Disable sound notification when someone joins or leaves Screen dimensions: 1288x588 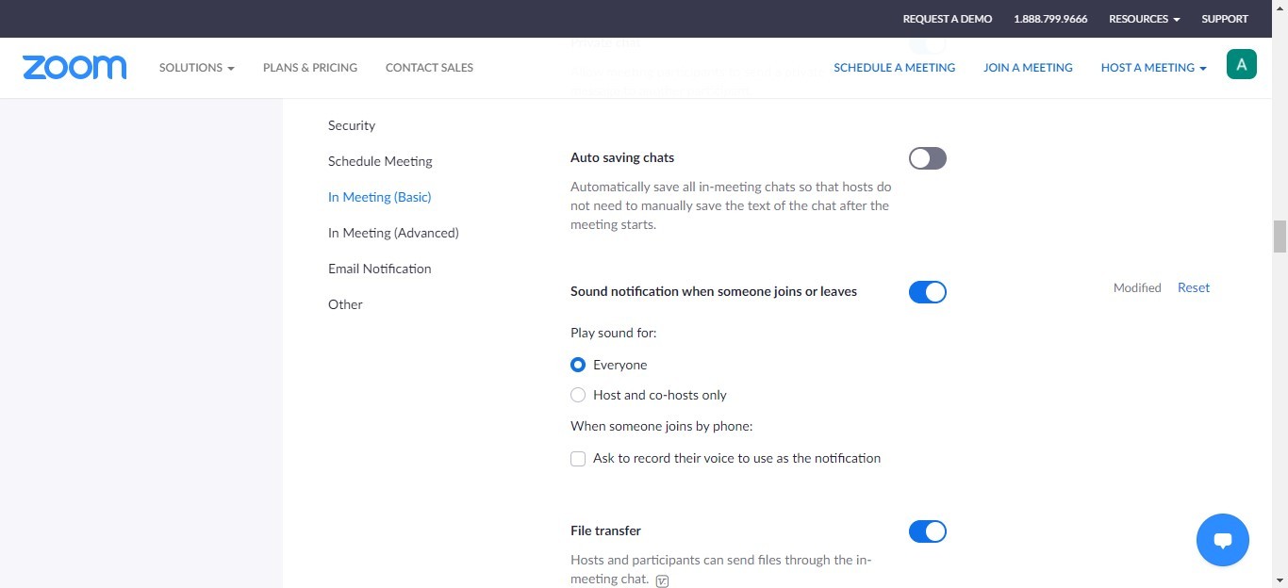click(x=928, y=292)
